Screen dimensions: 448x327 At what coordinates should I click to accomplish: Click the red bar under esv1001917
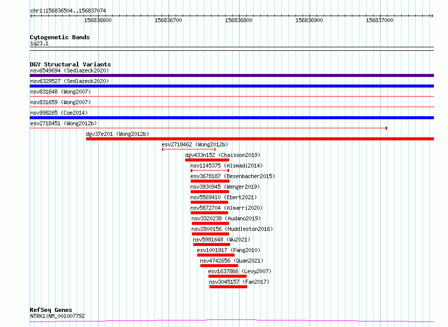point(216,255)
